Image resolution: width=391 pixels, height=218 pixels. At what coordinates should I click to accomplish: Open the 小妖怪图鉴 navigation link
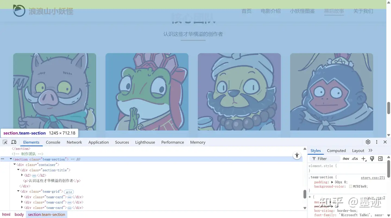pyautogui.click(x=302, y=11)
